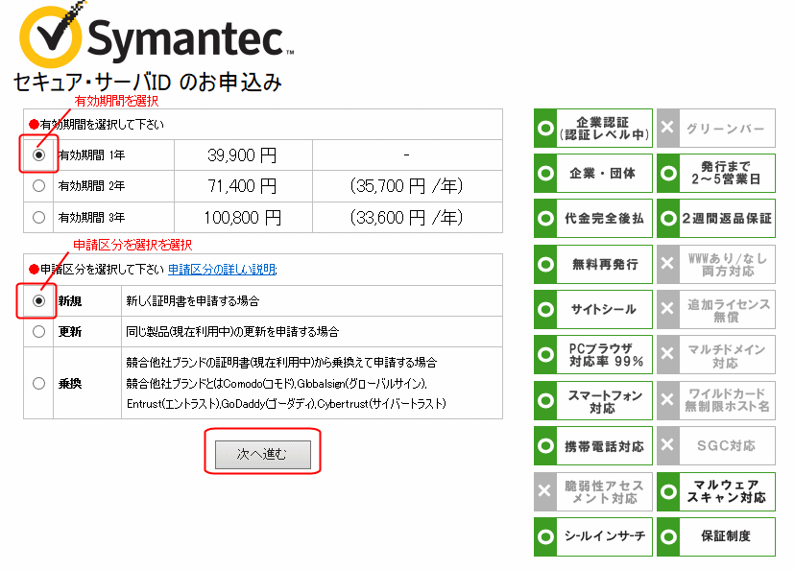Click the 100,800 円 price cell
The height and width of the screenshot is (570, 795).
242,218
